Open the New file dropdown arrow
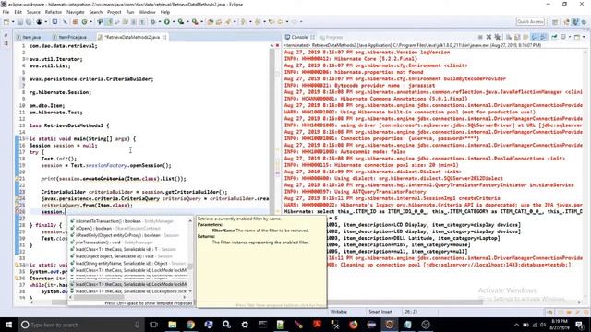This screenshot has width=591, height=332. [13, 22]
